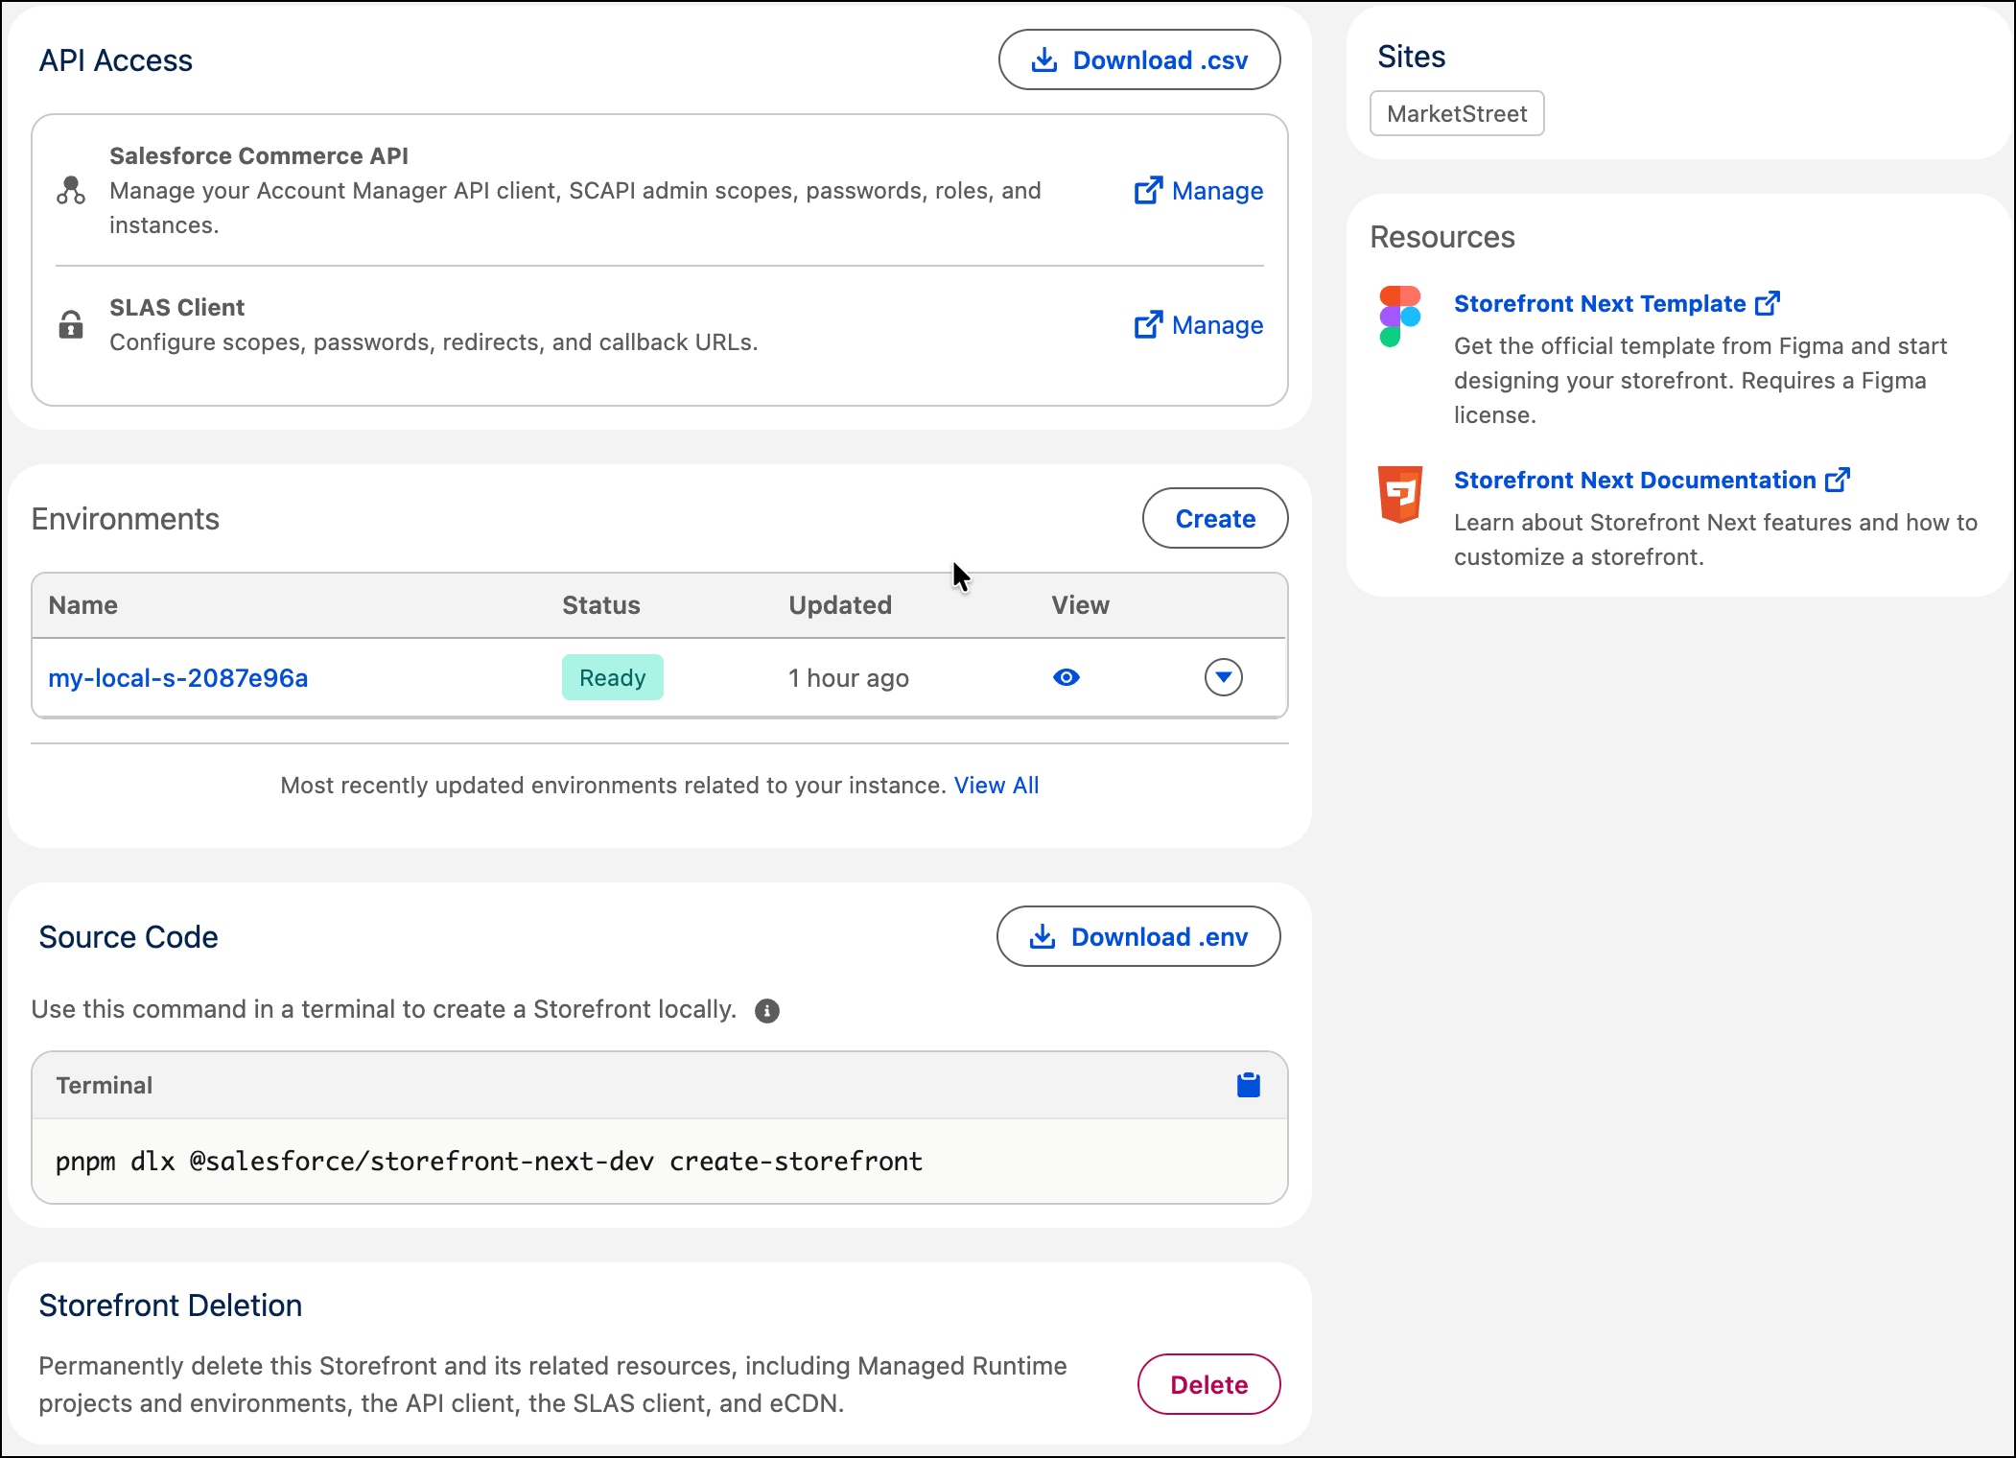Click the SLAS Client title
The height and width of the screenshot is (1458, 2016).
click(176, 308)
